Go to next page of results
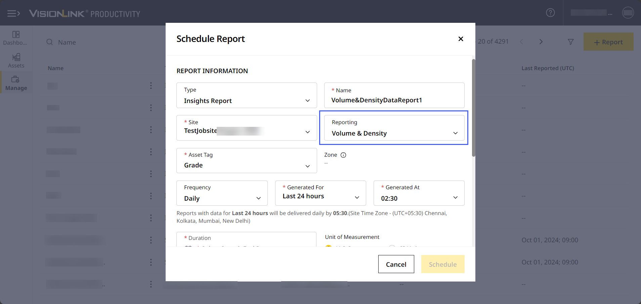 [541, 42]
